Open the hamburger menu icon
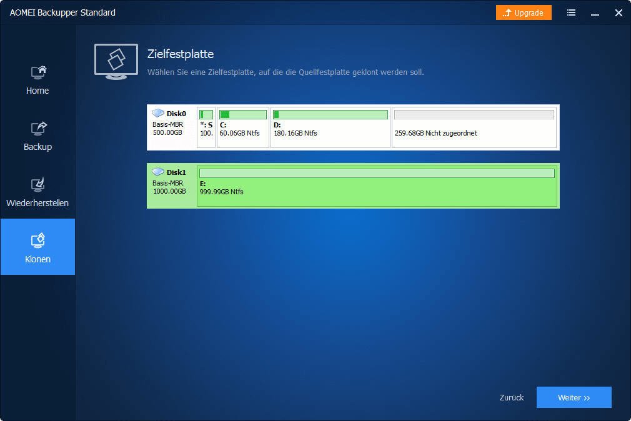The height and width of the screenshot is (421, 631). [571, 13]
